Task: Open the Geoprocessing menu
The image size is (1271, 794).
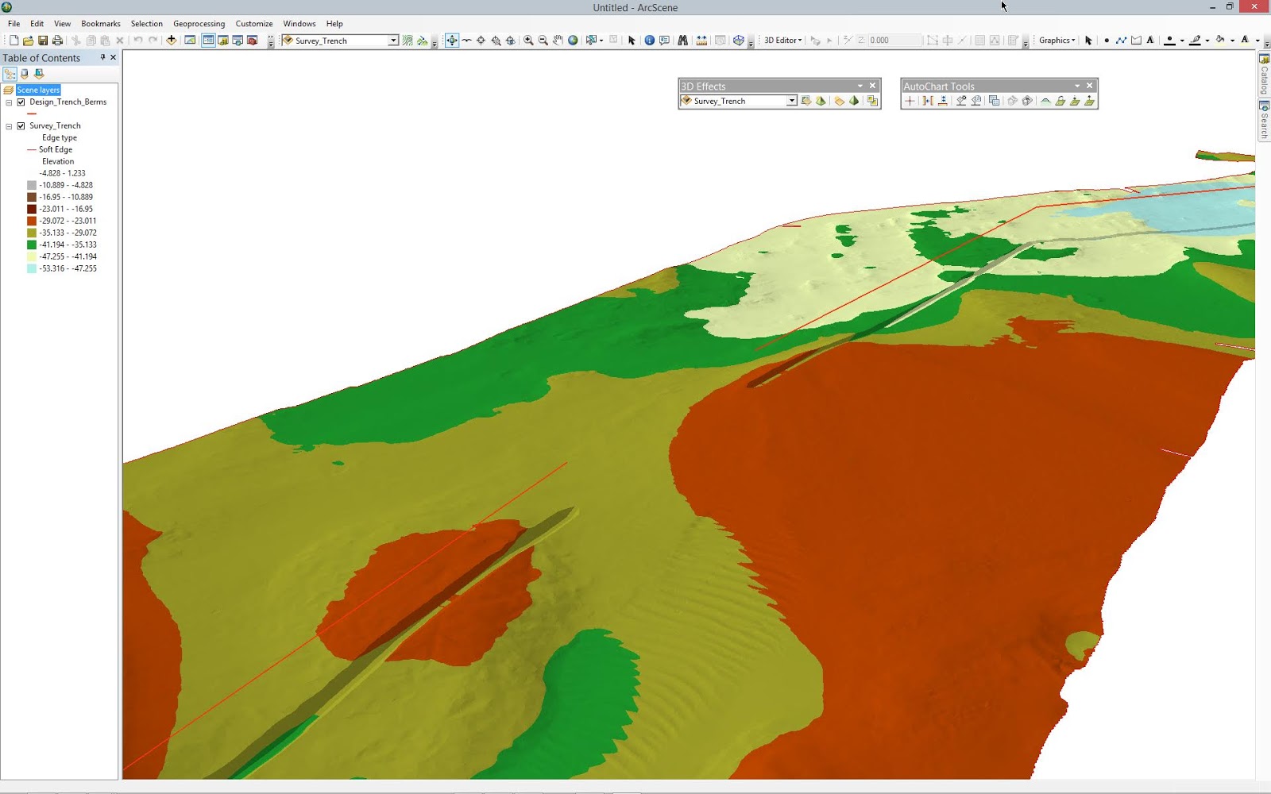Action: click(x=199, y=23)
